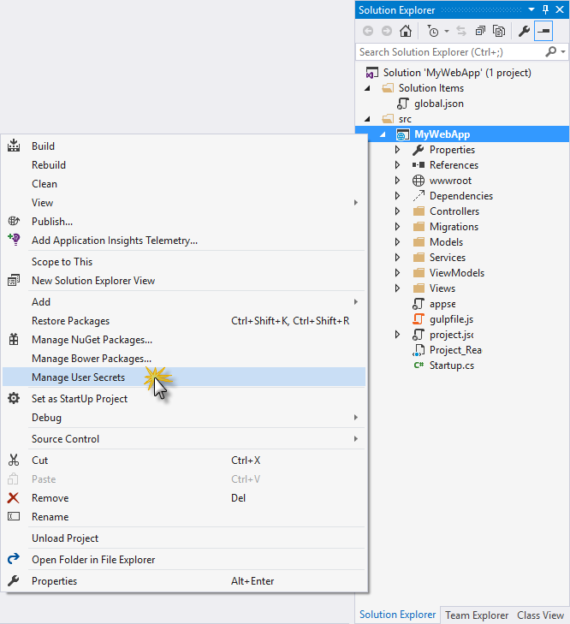
Task: Collapse the MyWebApp project node
Action: (383, 134)
